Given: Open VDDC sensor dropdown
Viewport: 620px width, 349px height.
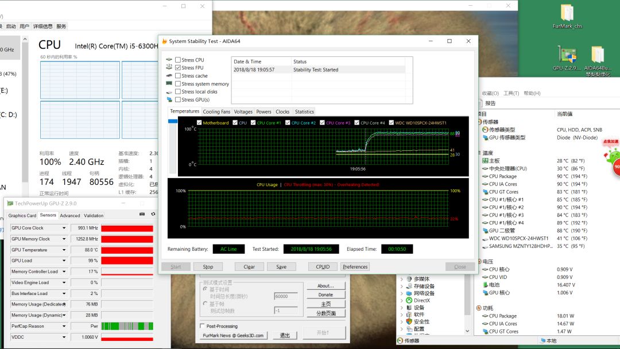Looking at the screenshot, I should [x=64, y=337].
